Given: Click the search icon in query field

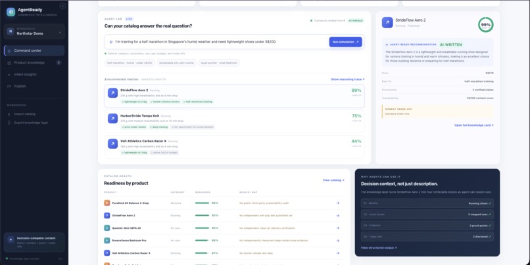Looking at the screenshot, I should [111, 42].
